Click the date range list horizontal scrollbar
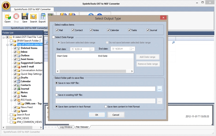This screenshot has height=136, width=216. 93,71
